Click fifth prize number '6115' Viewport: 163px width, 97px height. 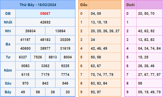[25, 75]
